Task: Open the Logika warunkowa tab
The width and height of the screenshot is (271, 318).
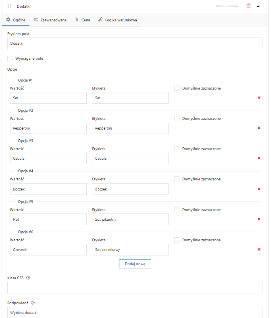Action: point(118,20)
